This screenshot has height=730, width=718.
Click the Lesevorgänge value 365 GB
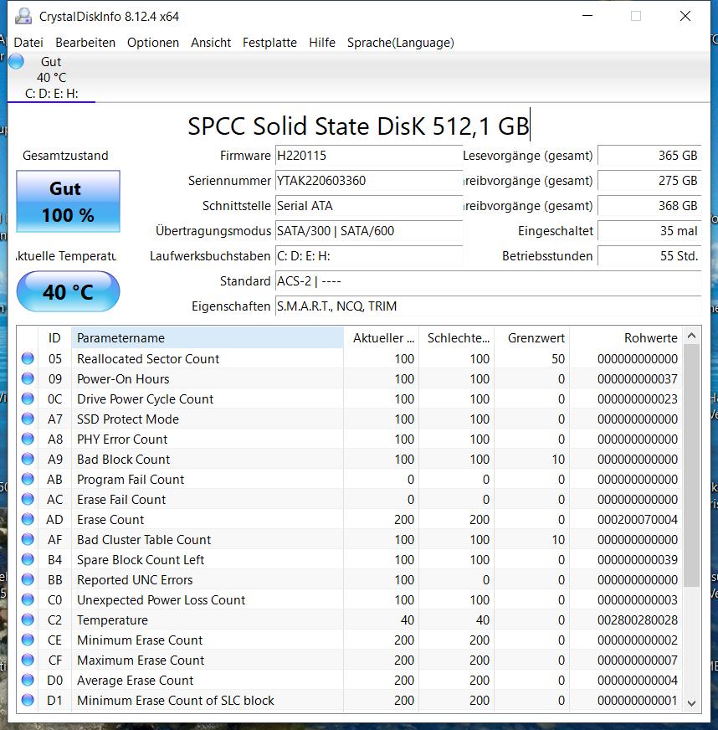click(x=649, y=156)
